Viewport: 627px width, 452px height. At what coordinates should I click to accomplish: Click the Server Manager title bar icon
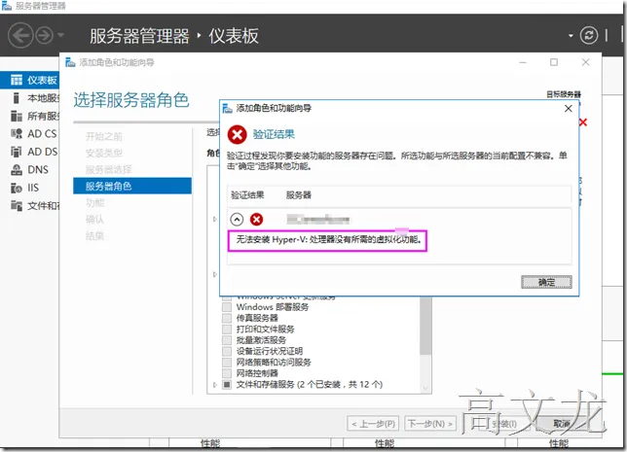tap(7, 6)
